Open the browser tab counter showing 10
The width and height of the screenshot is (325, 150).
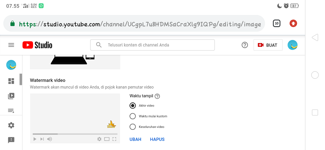click(x=277, y=23)
